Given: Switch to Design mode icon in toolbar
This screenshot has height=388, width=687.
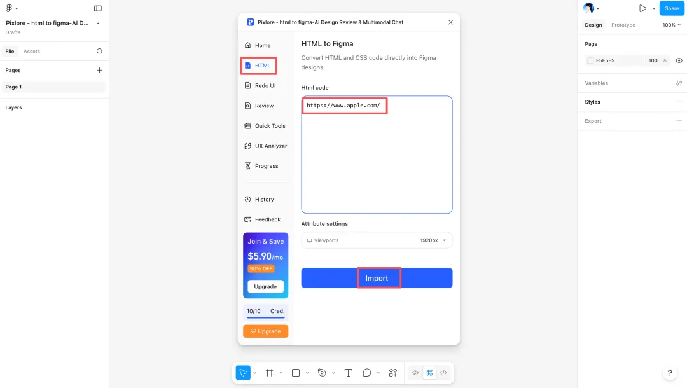Looking at the screenshot, I should tap(429, 373).
